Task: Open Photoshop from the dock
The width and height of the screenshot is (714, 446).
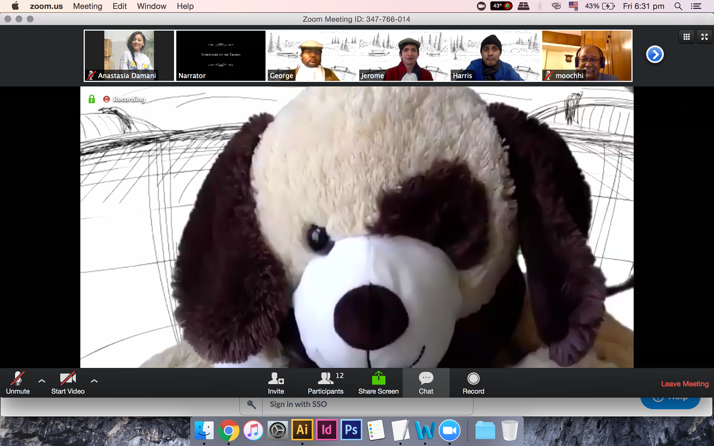Action: click(351, 430)
